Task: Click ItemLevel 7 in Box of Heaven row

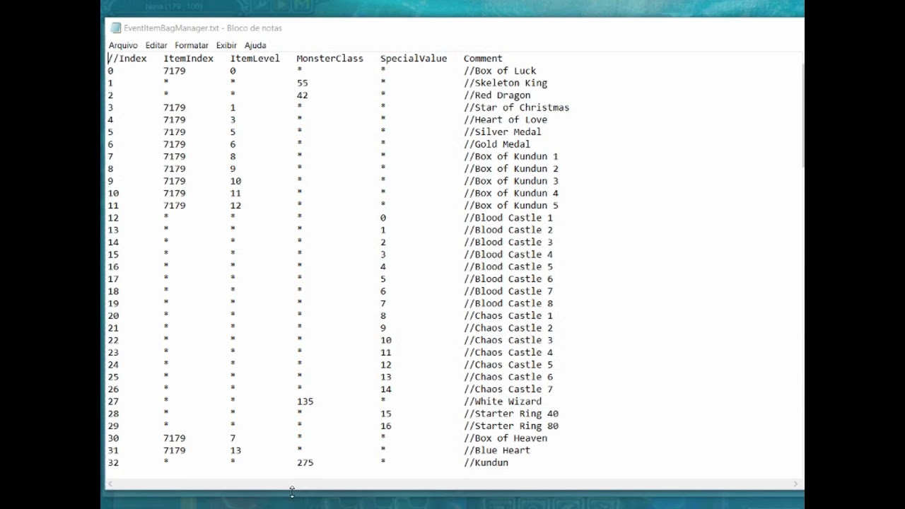Action: point(233,438)
